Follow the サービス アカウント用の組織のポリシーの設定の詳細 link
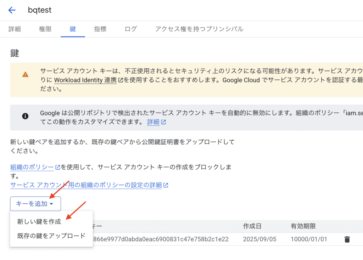363x260 pixels. [86, 185]
